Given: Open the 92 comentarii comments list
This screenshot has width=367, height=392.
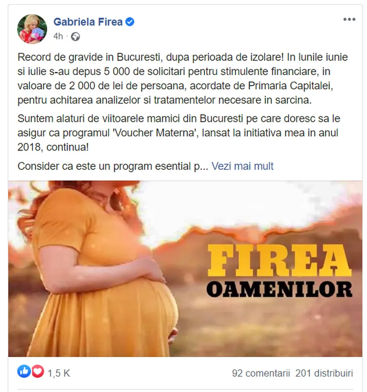Looking at the screenshot, I should pyautogui.click(x=261, y=373).
